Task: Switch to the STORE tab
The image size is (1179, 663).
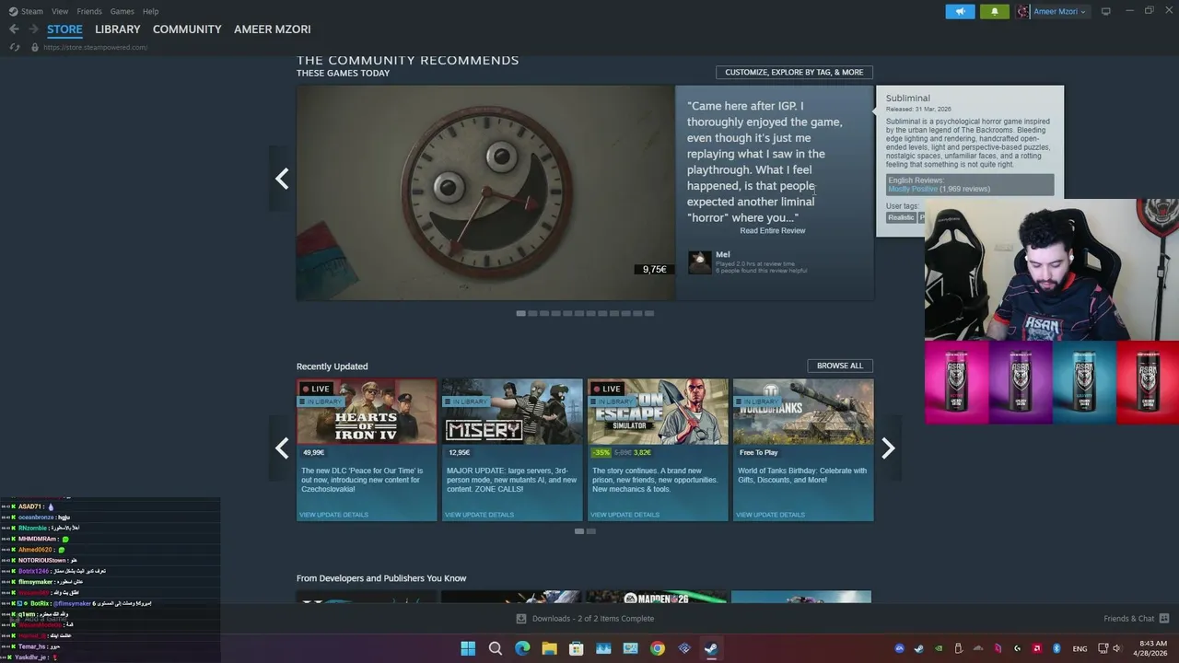Action: [x=64, y=29]
